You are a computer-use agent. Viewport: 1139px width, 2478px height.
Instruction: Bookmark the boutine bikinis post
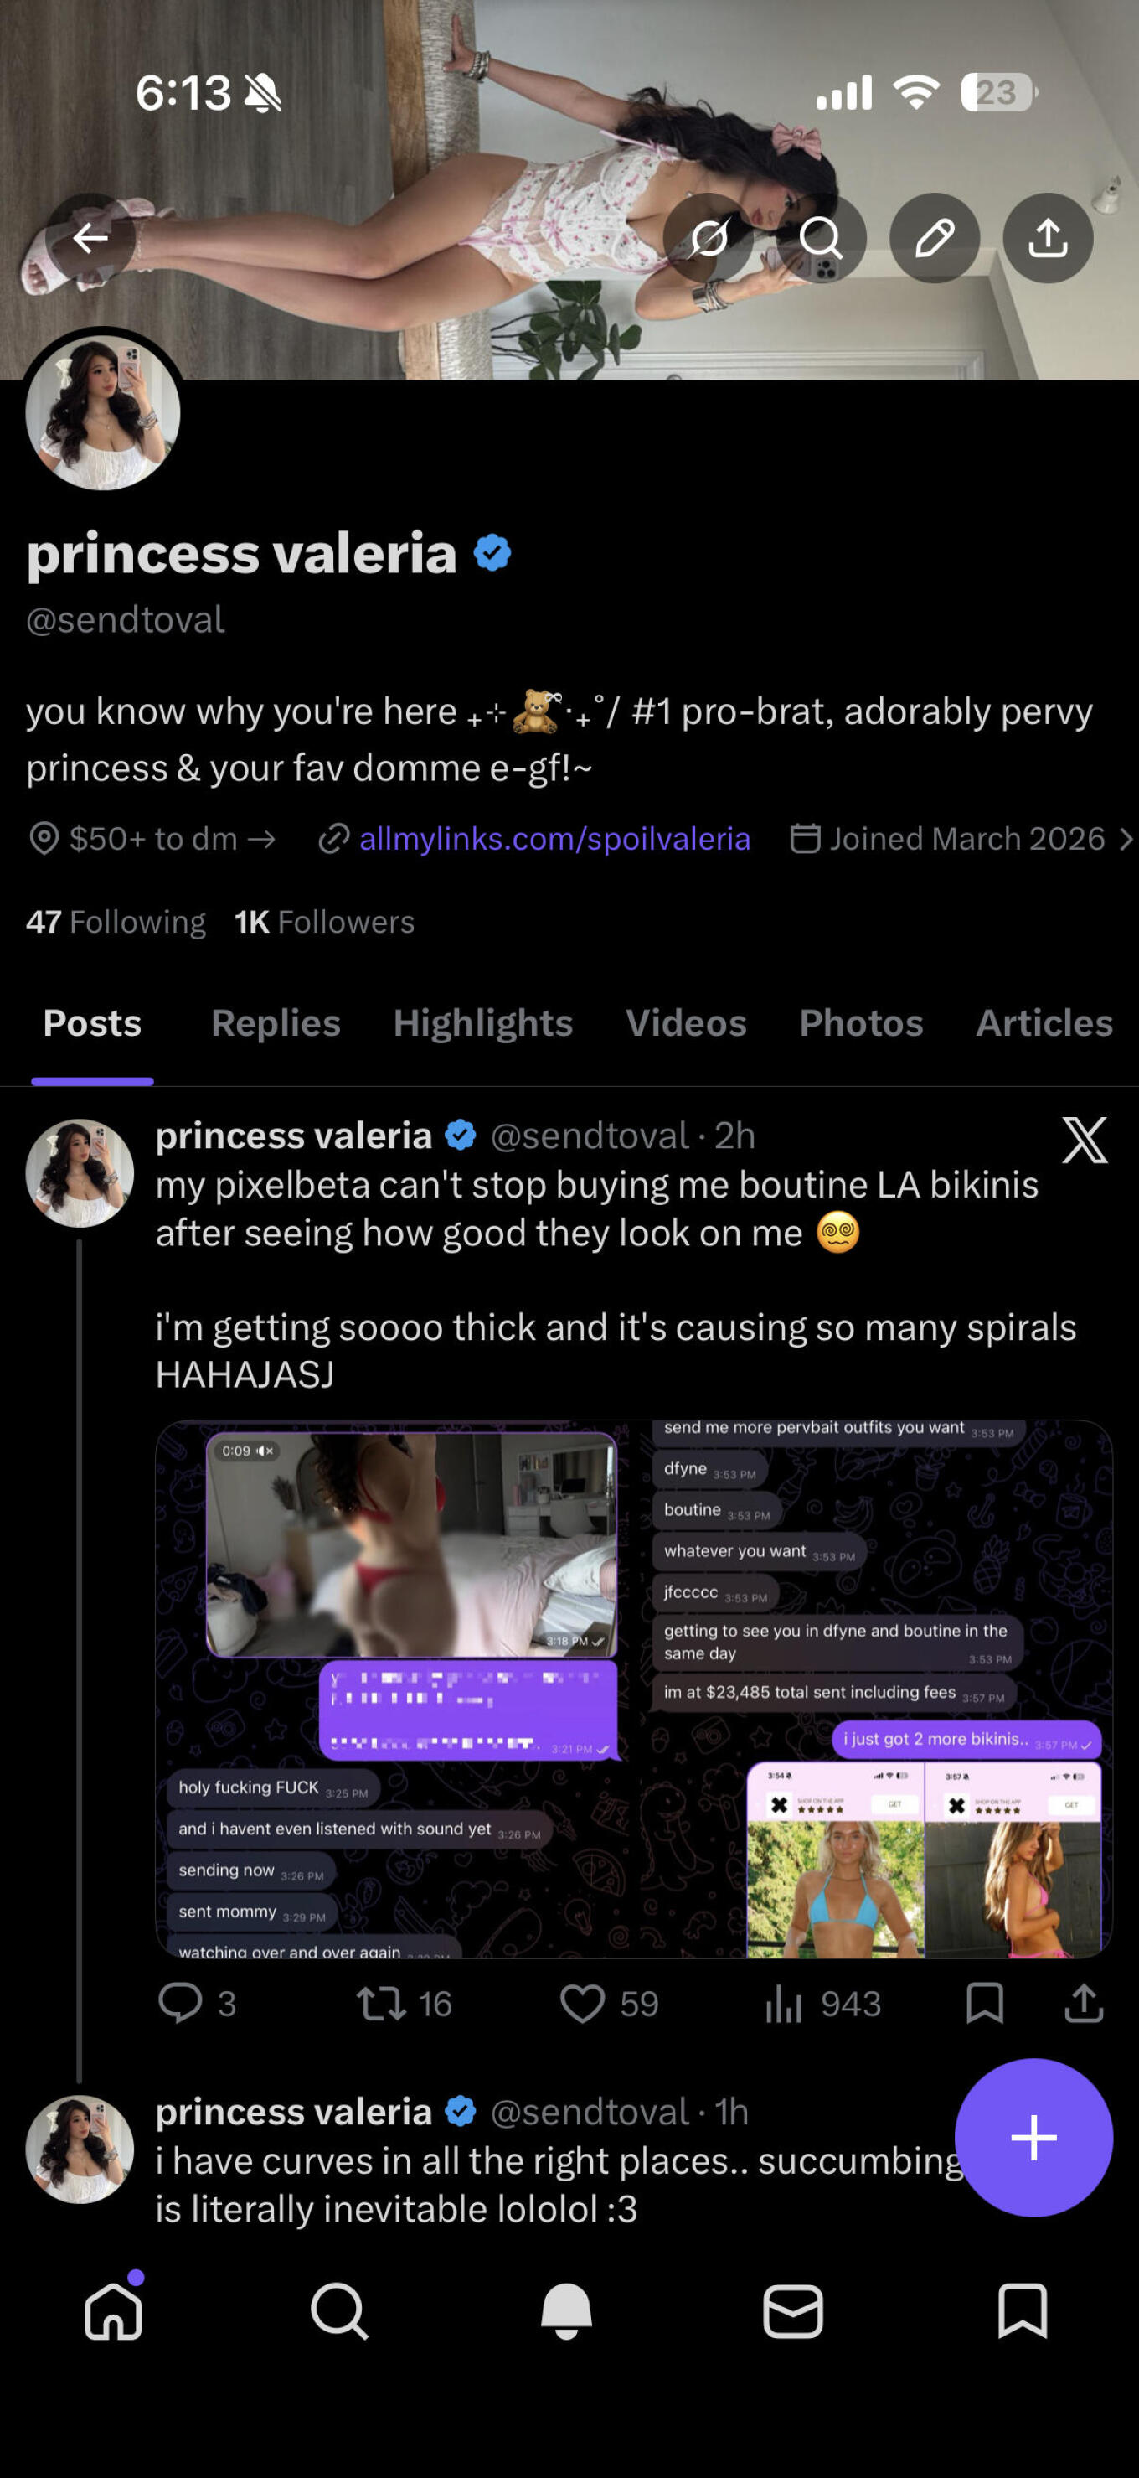pos(984,2004)
